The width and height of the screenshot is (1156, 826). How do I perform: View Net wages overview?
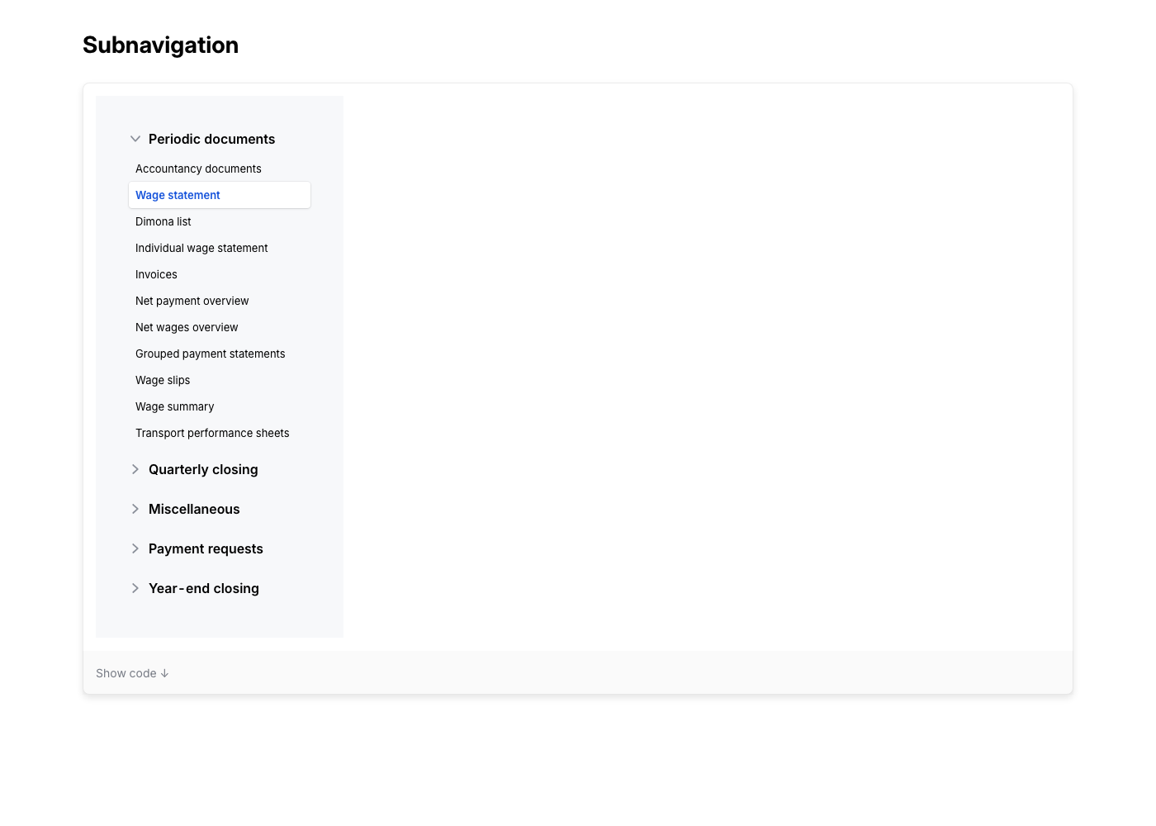187,327
